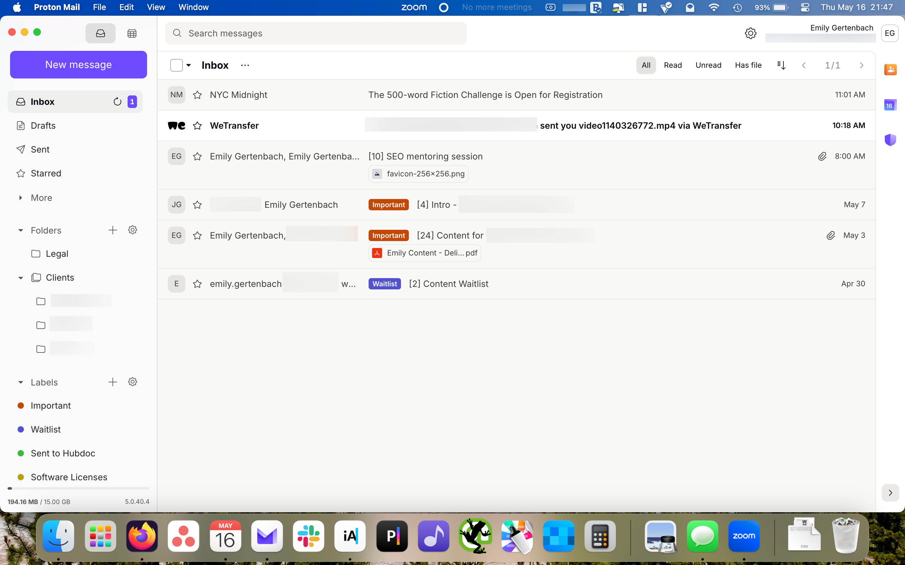
Task: Open the Edit menu
Action: [126, 8]
